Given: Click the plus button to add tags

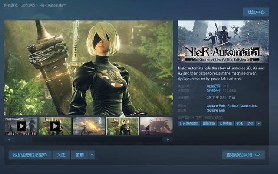Looking at the screenshot, I should (x=259, y=124).
